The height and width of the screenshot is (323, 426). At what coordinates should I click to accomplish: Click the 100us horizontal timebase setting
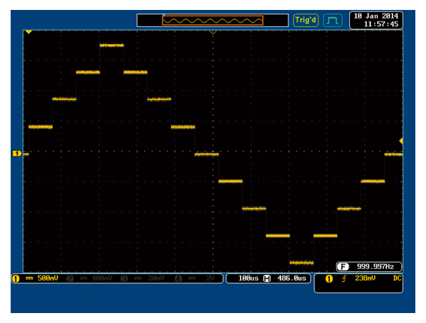246,279
